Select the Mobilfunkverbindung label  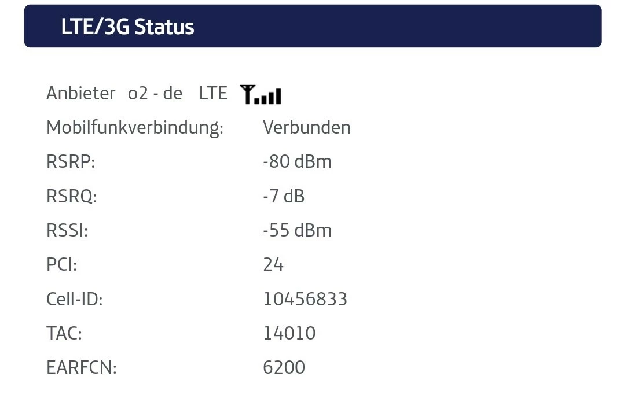pyautogui.click(x=135, y=128)
